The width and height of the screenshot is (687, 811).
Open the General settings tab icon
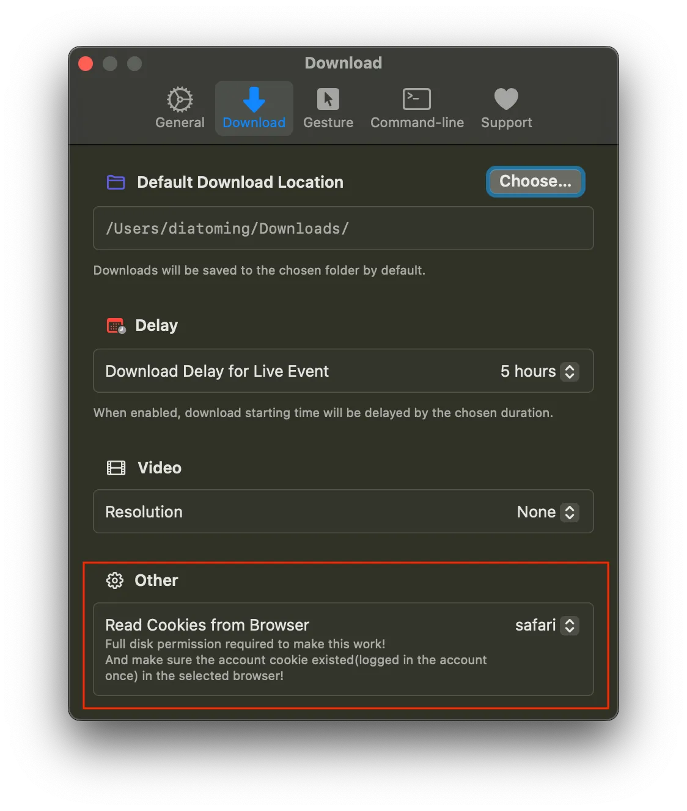[179, 98]
